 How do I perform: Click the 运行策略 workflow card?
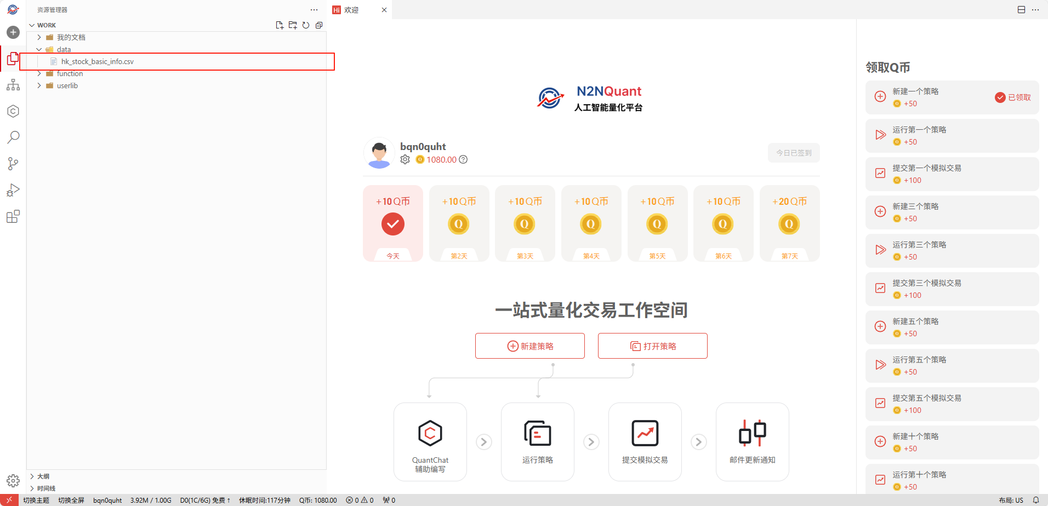pyautogui.click(x=538, y=442)
